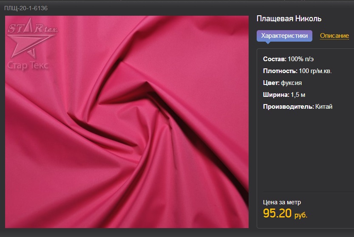Click the 95.20 price amount
This screenshot has height=237, width=354.
(277, 213)
